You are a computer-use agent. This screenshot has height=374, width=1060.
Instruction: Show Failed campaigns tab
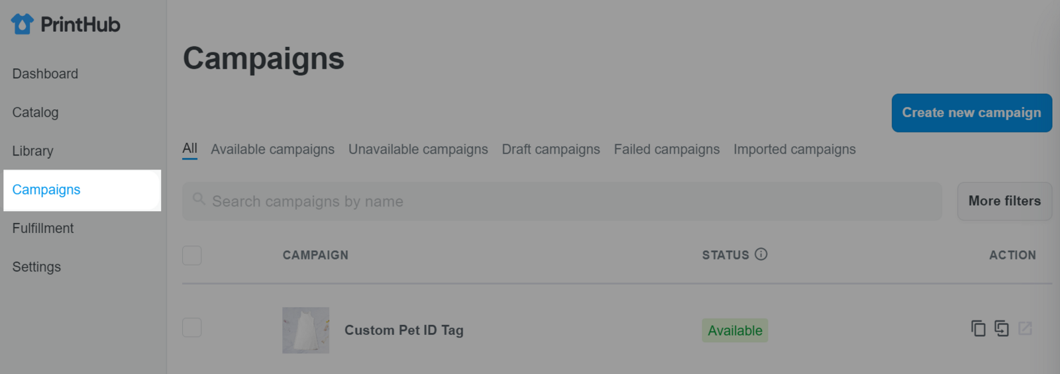(x=666, y=150)
